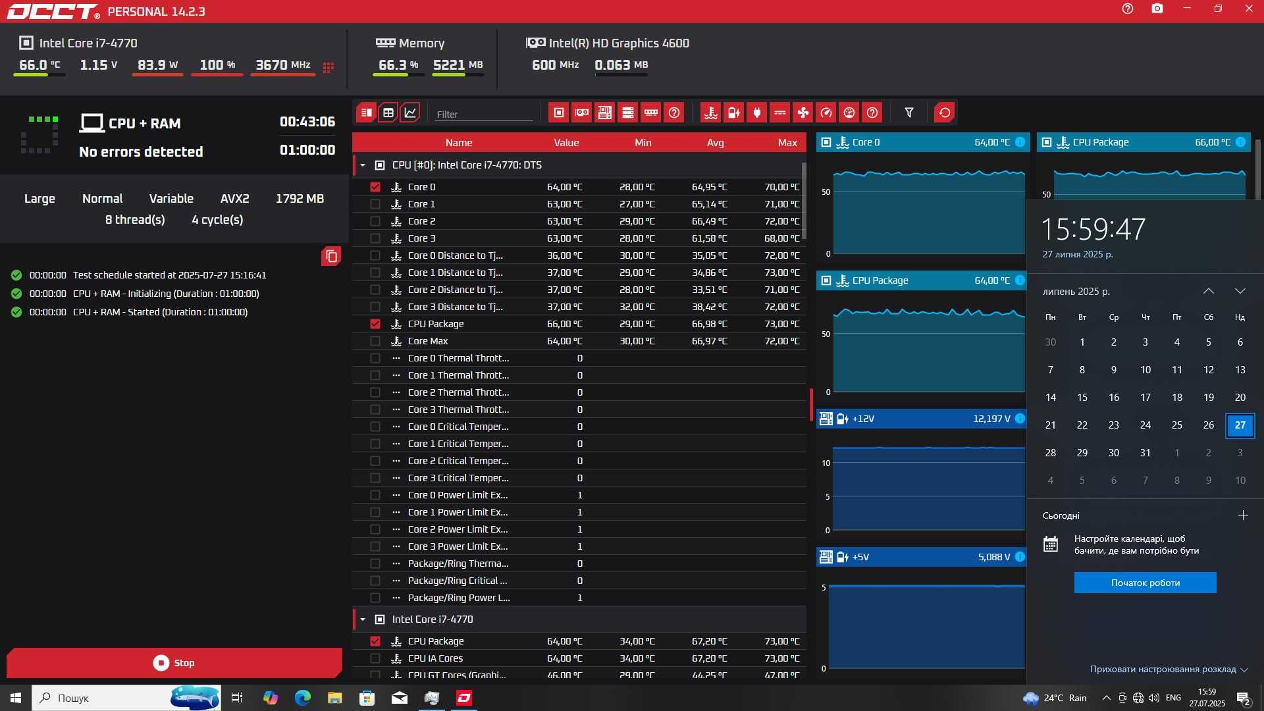Toggle the usage gauge filter icon
Screen dimensions: 1264x711
849,113
